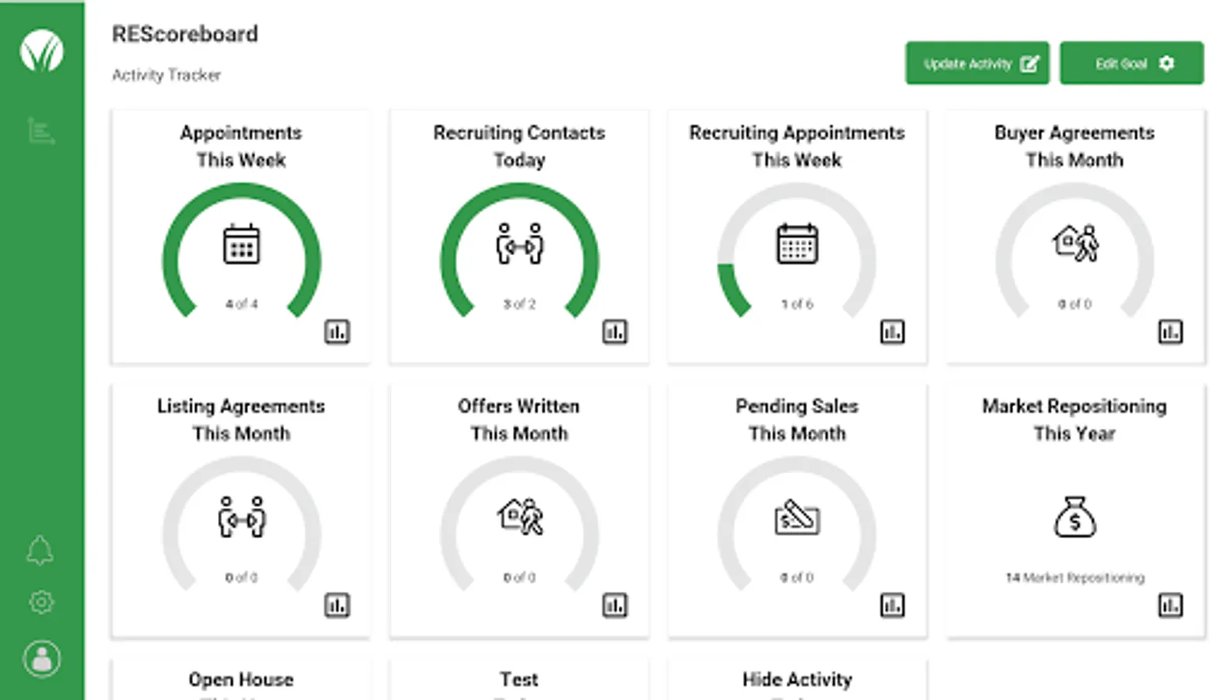
Task: Click the '4 of 4' progress text
Action: [241, 304]
